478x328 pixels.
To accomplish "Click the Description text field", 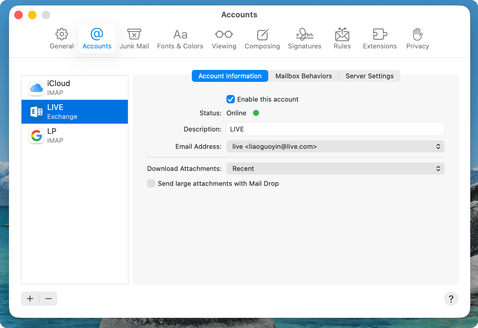I will [x=335, y=129].
